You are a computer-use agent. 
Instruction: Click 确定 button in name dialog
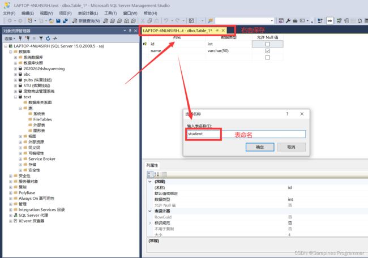click(x=260, y=147)
